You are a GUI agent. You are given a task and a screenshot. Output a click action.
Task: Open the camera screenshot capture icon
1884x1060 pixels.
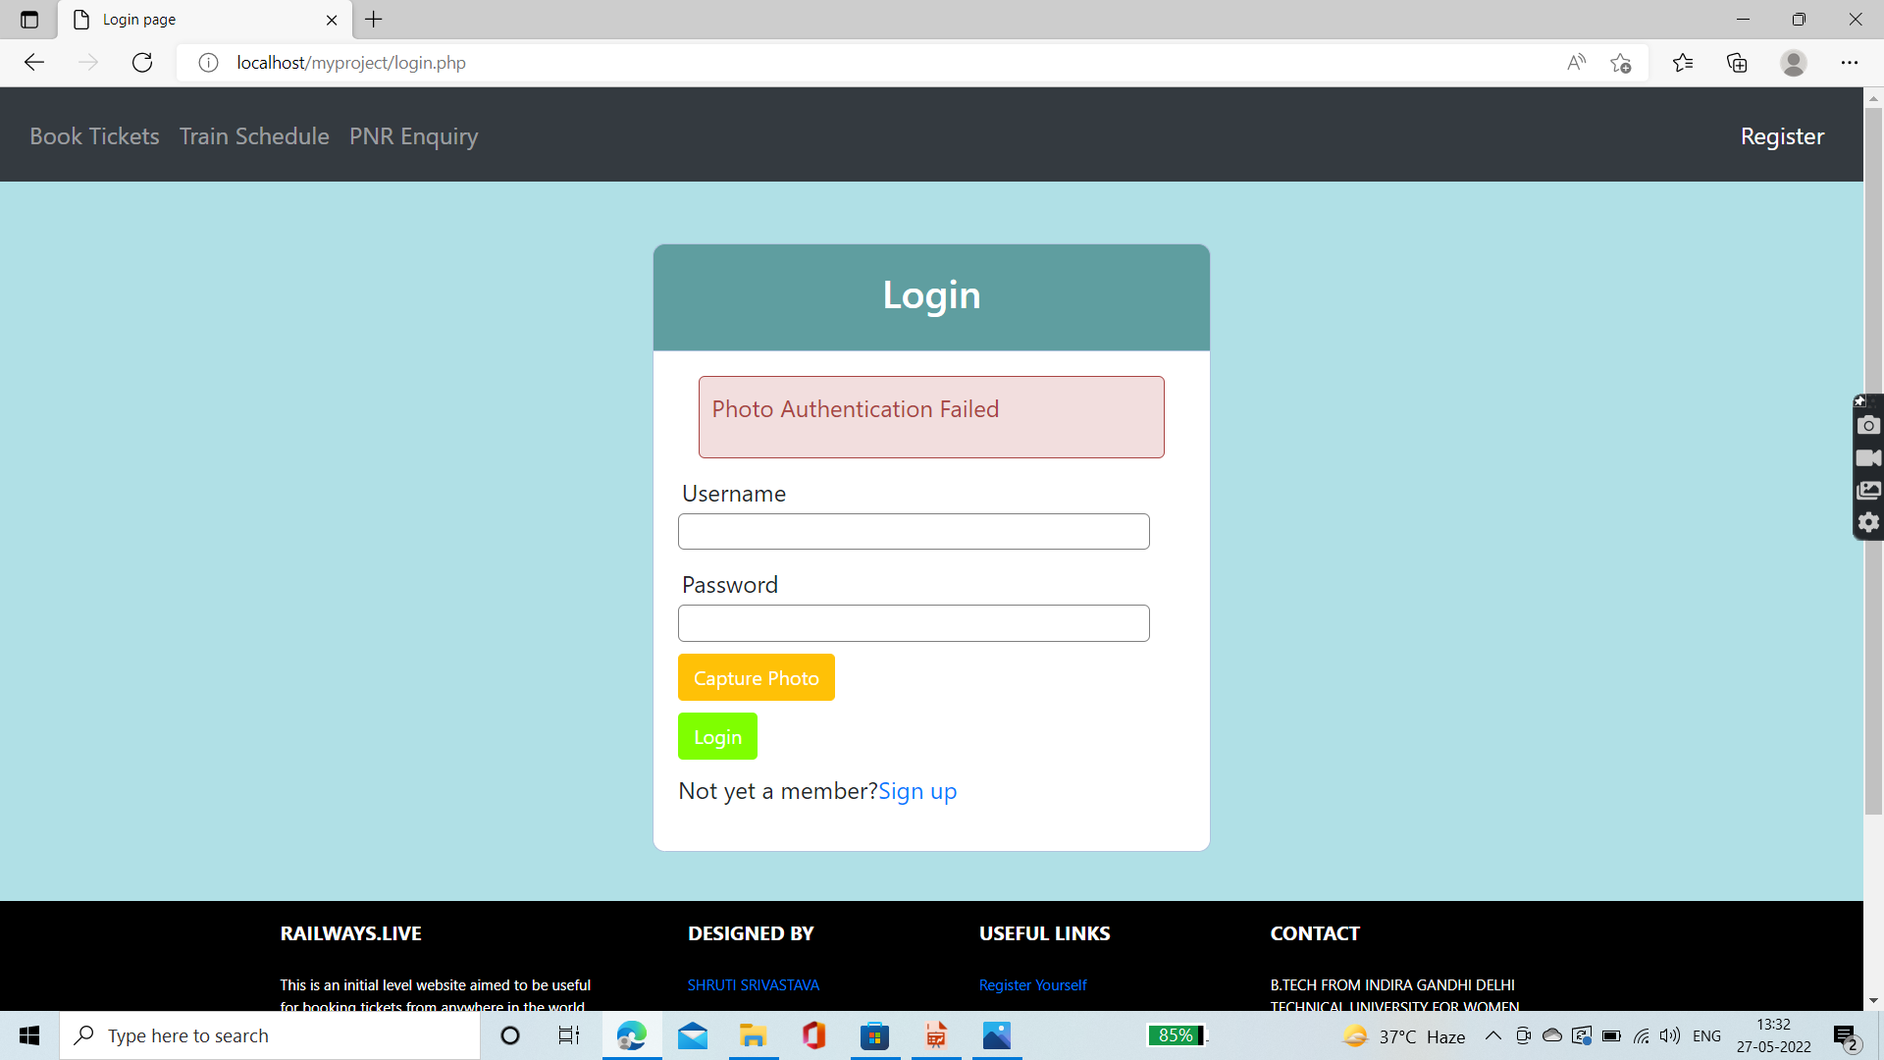pos(1868,425)
